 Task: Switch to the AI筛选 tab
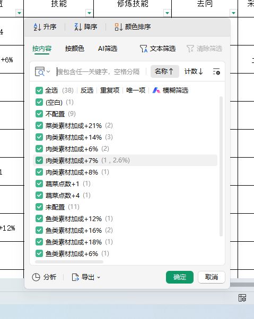coord(108,49)
